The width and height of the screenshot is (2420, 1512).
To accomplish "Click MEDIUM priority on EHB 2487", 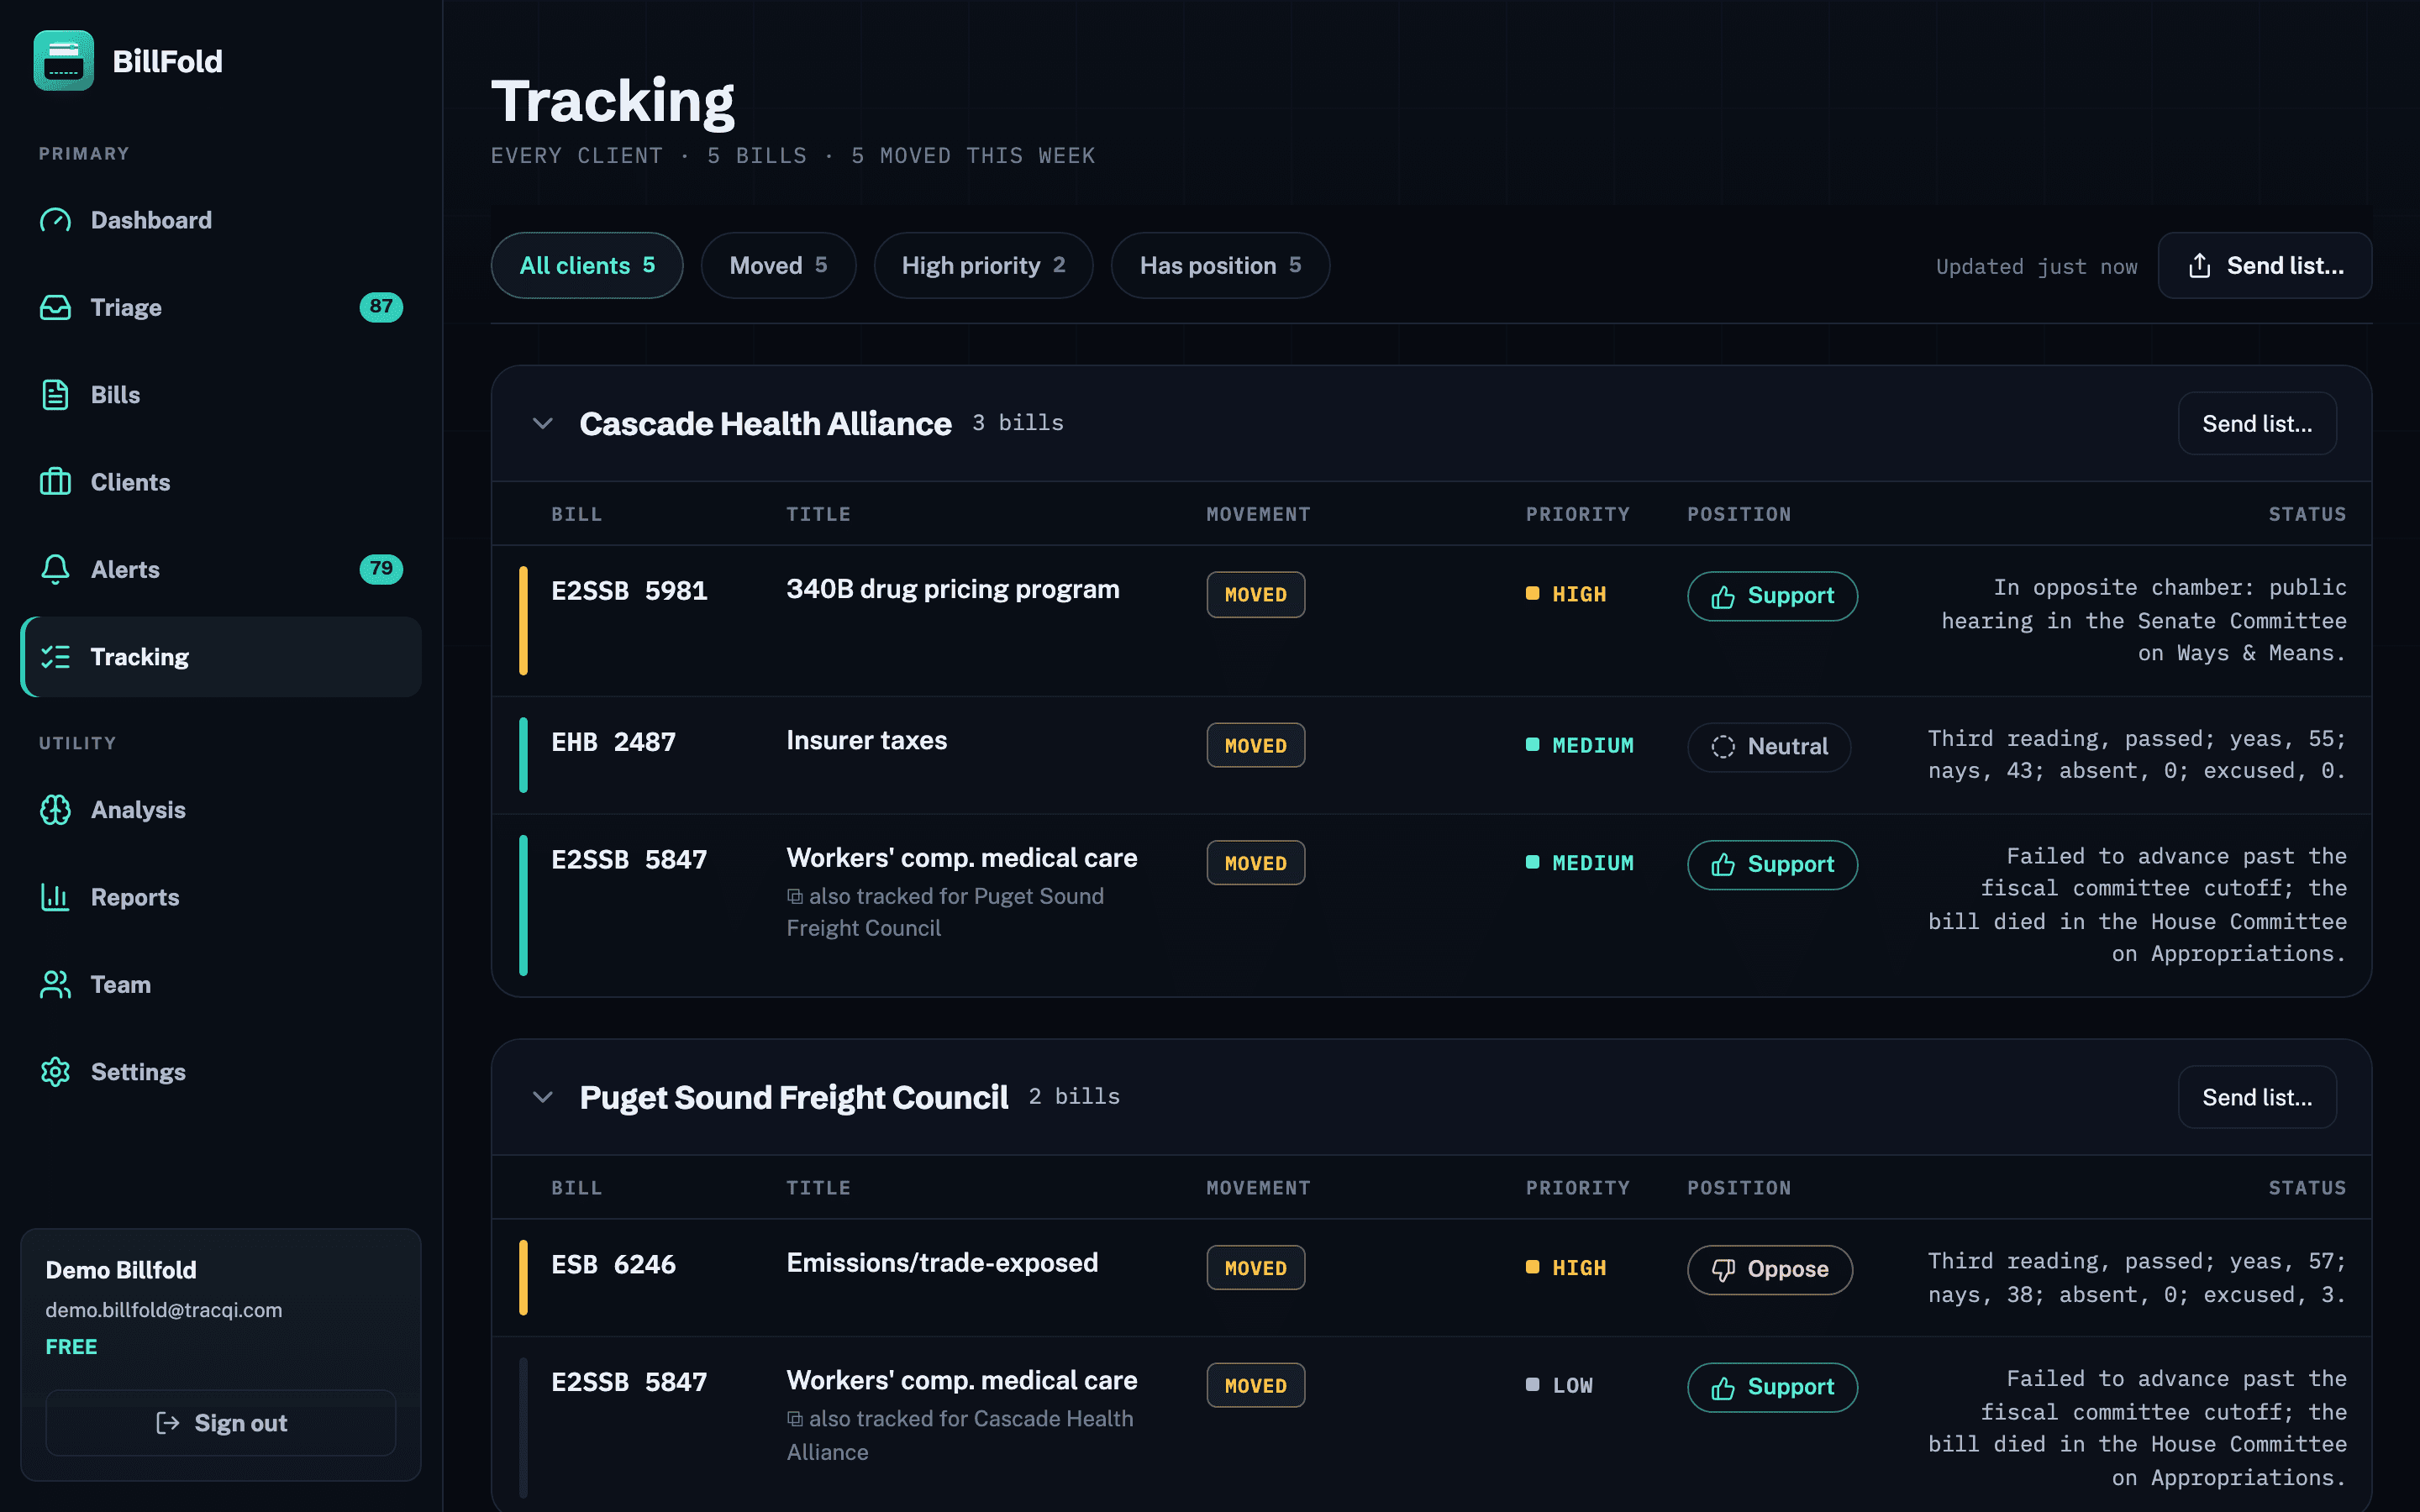I will (1580, 745).
